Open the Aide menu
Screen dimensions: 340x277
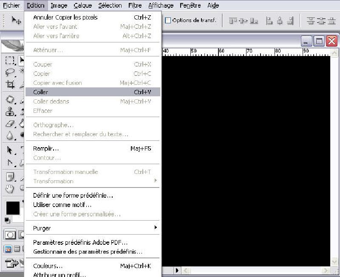point(213,6)
